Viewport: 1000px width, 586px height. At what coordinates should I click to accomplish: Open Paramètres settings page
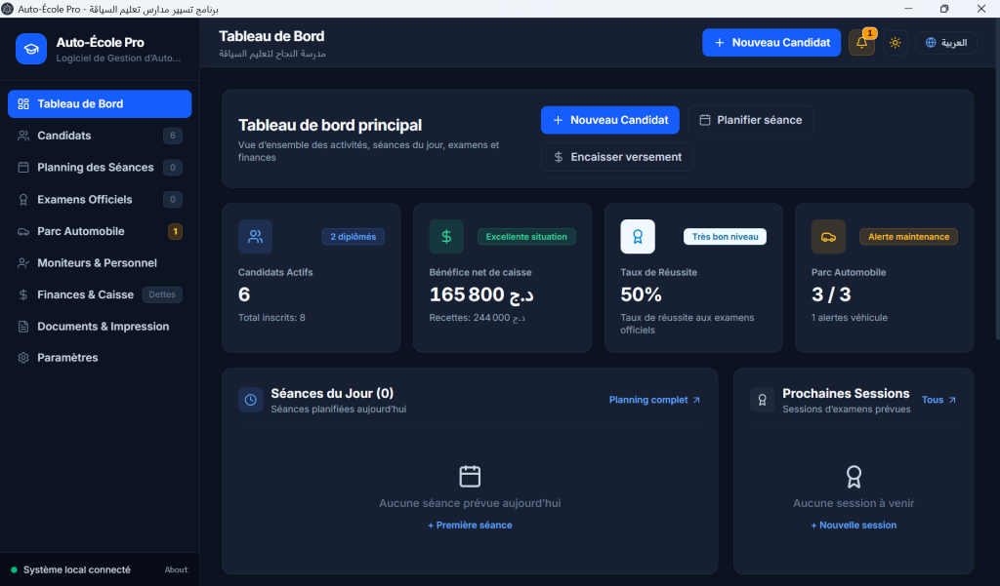tap(100, 357)
